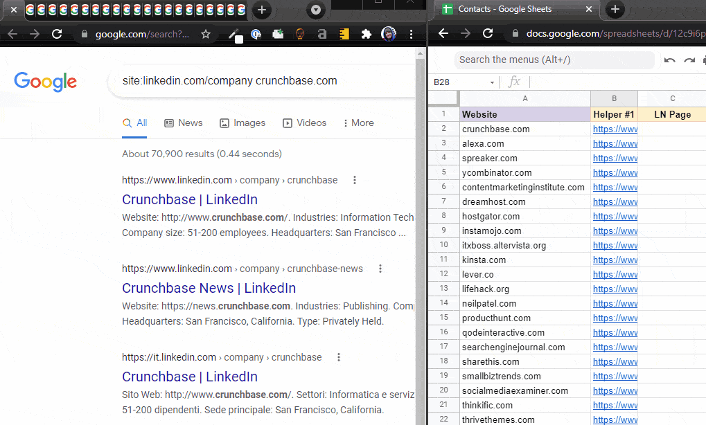Open the Chrome profile avatar
This screenshot has height=425, width=706.
[x=388, y=34]
